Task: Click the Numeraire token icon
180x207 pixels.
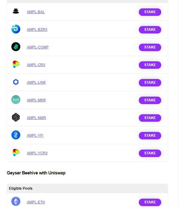Action: point(16,117)
